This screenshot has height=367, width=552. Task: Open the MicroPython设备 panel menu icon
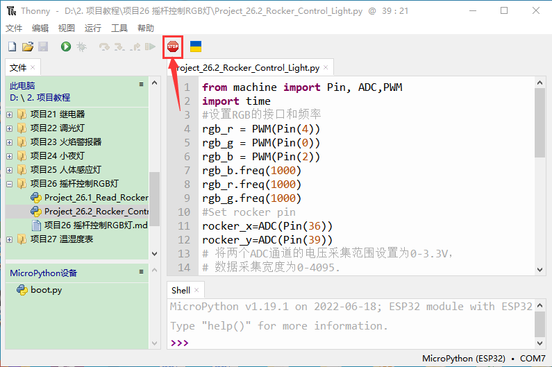(142, 273)
